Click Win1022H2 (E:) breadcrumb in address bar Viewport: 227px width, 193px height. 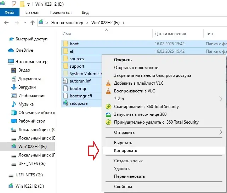tap(106, 23)
